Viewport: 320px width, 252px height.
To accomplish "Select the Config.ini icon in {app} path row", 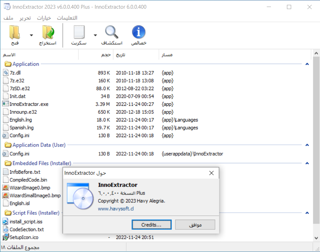I will tap(6, 135).
